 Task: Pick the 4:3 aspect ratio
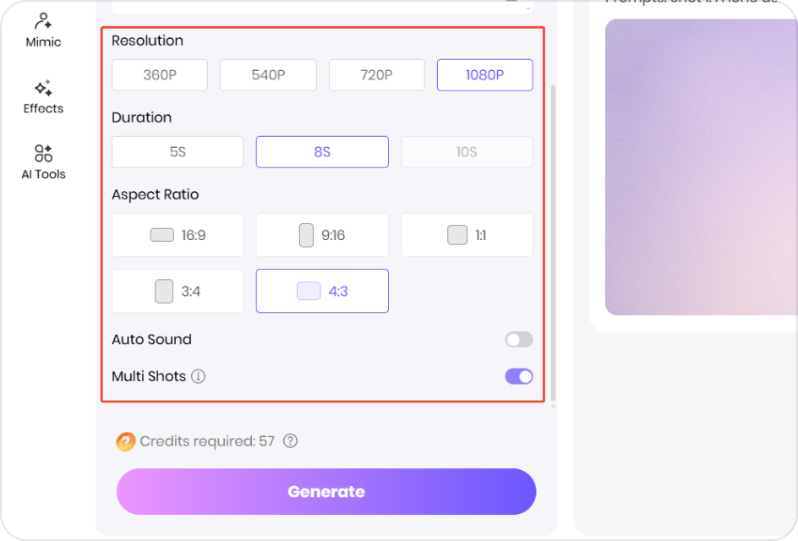coord(322,291)
